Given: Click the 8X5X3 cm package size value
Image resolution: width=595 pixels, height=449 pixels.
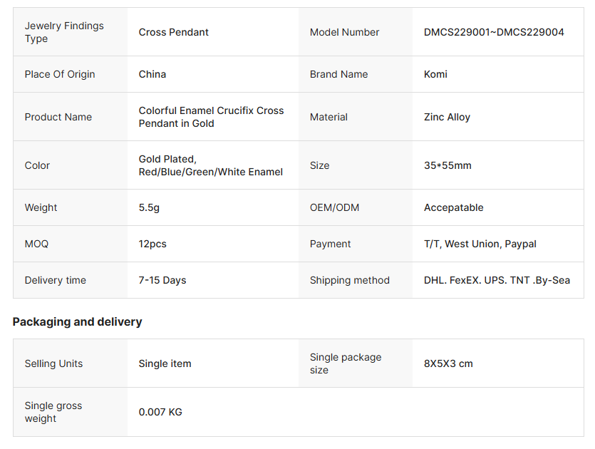Looking at the screenshot, I should (448, 363).
